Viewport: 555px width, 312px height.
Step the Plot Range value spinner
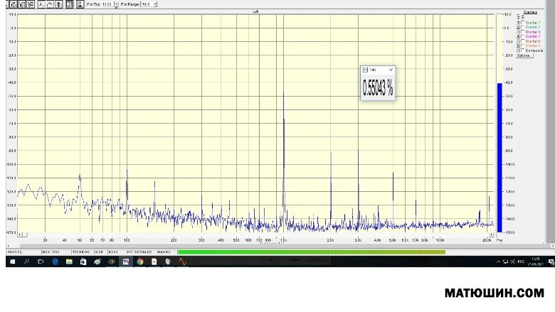tap(156, 4)
